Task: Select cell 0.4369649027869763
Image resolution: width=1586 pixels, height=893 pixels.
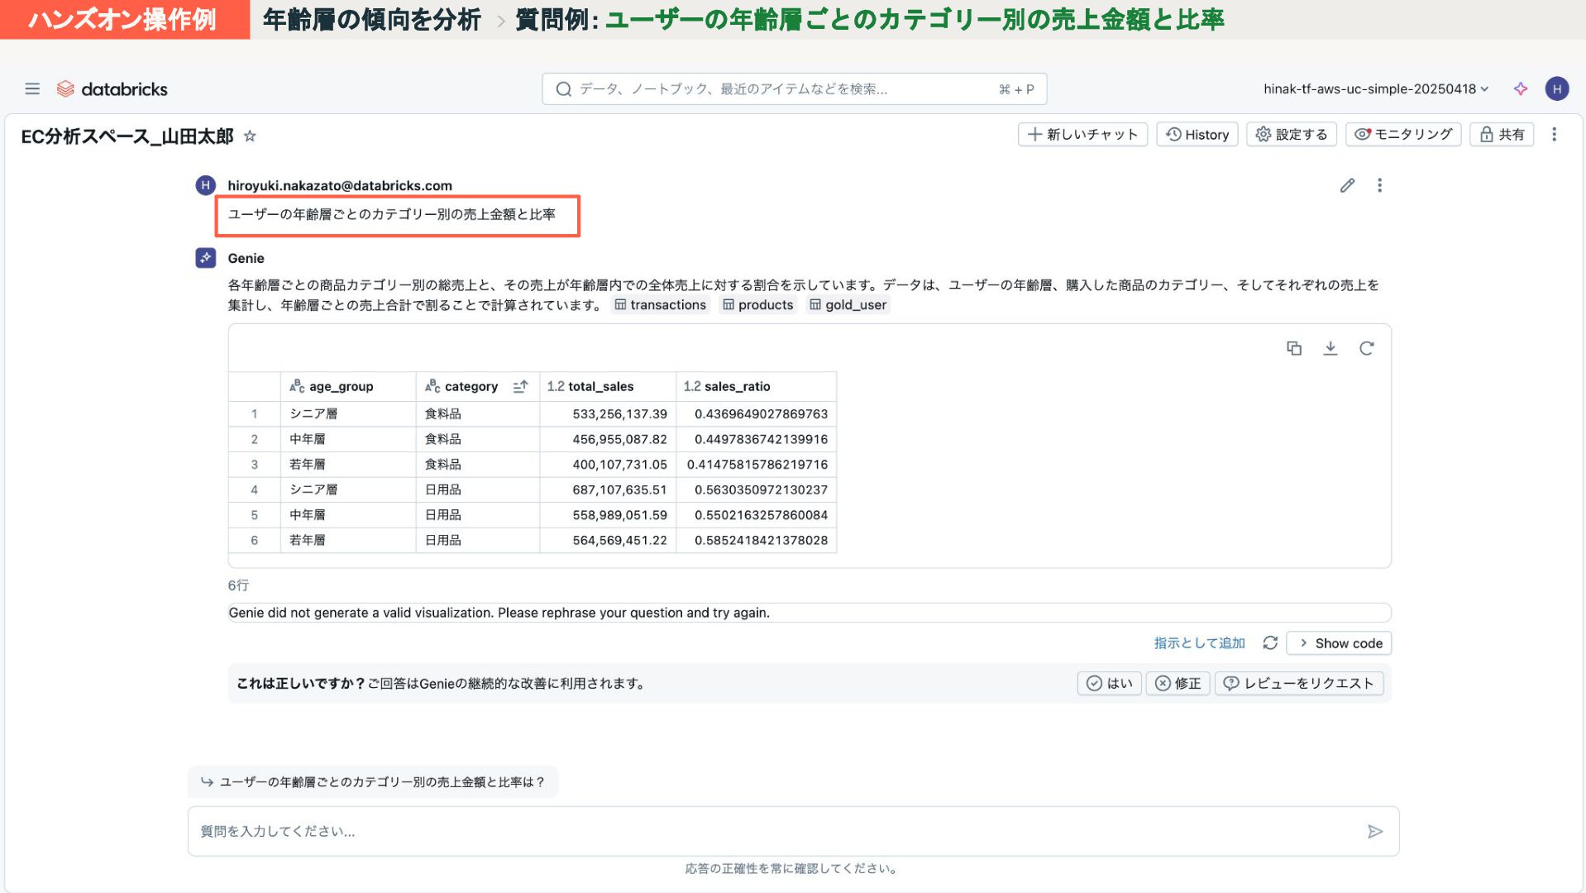Action: click(x=756, y=413)
